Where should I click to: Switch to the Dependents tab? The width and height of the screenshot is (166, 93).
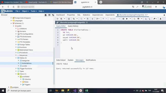tap(110, 15)
